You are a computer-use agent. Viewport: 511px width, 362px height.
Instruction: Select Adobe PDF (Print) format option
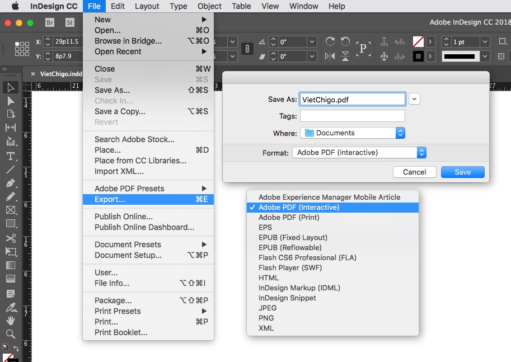pyautogui.click(x=289, y=217)
